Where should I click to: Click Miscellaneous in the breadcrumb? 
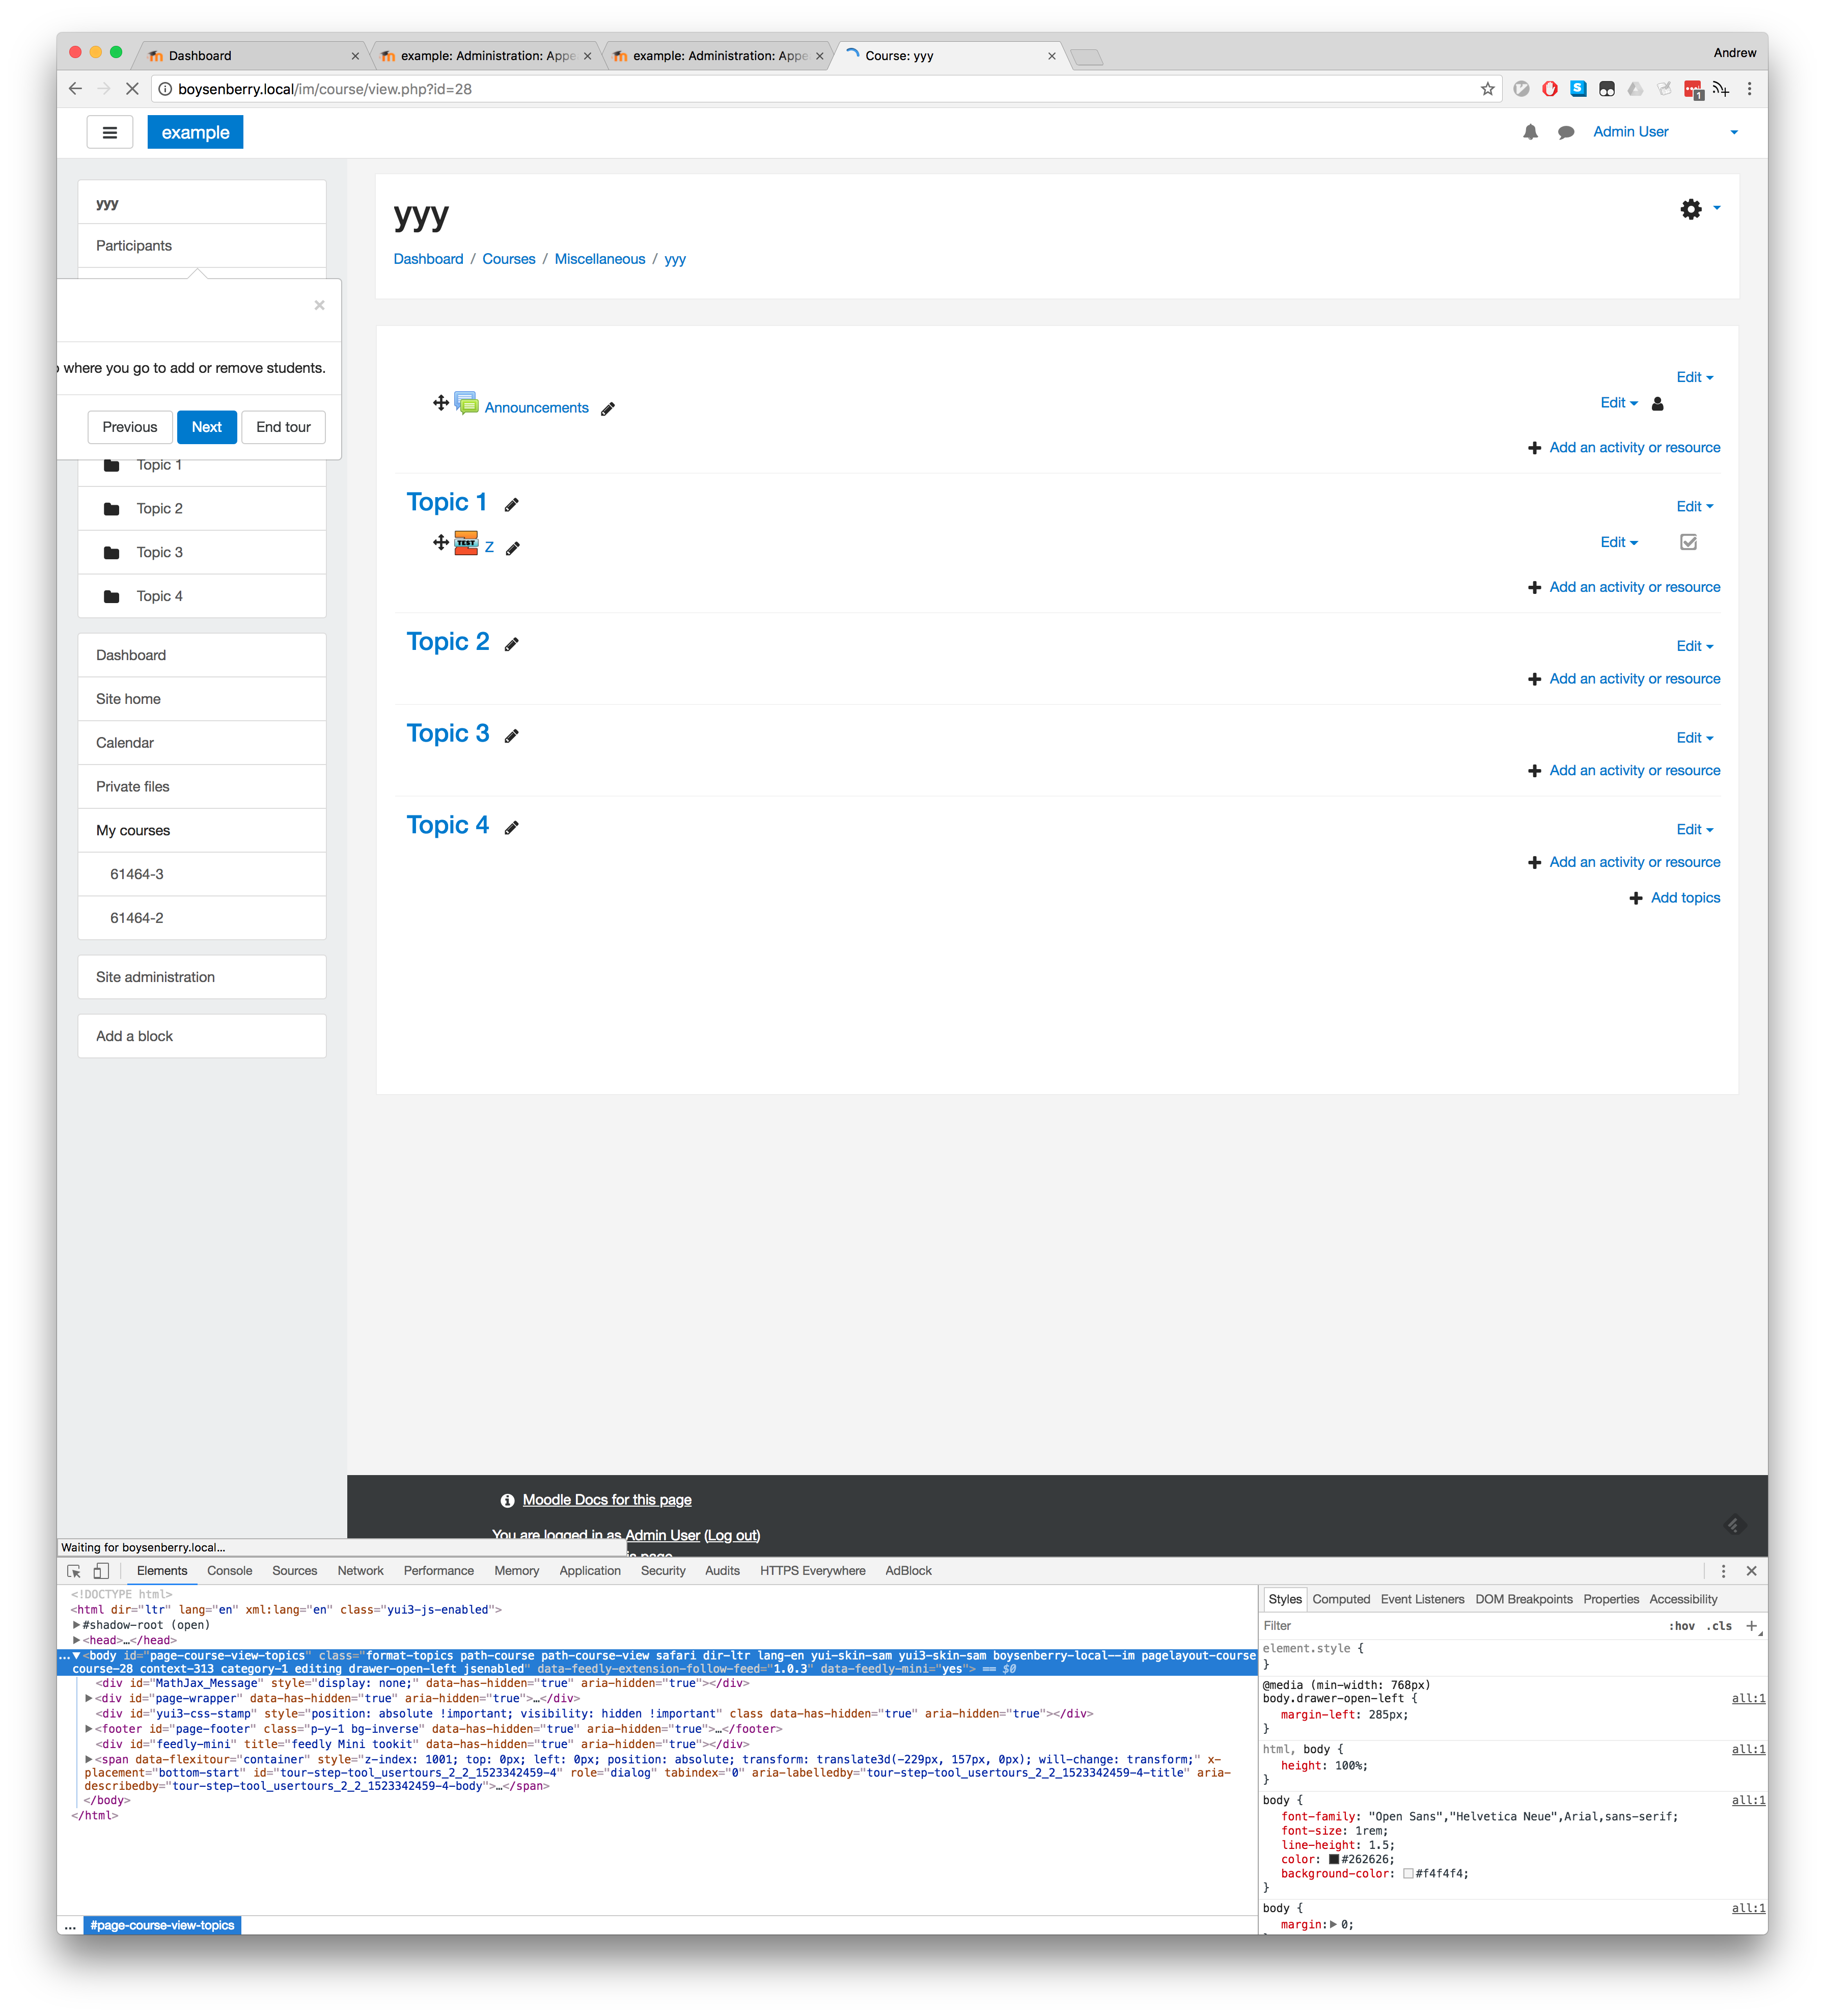click(x=601, y=259)
